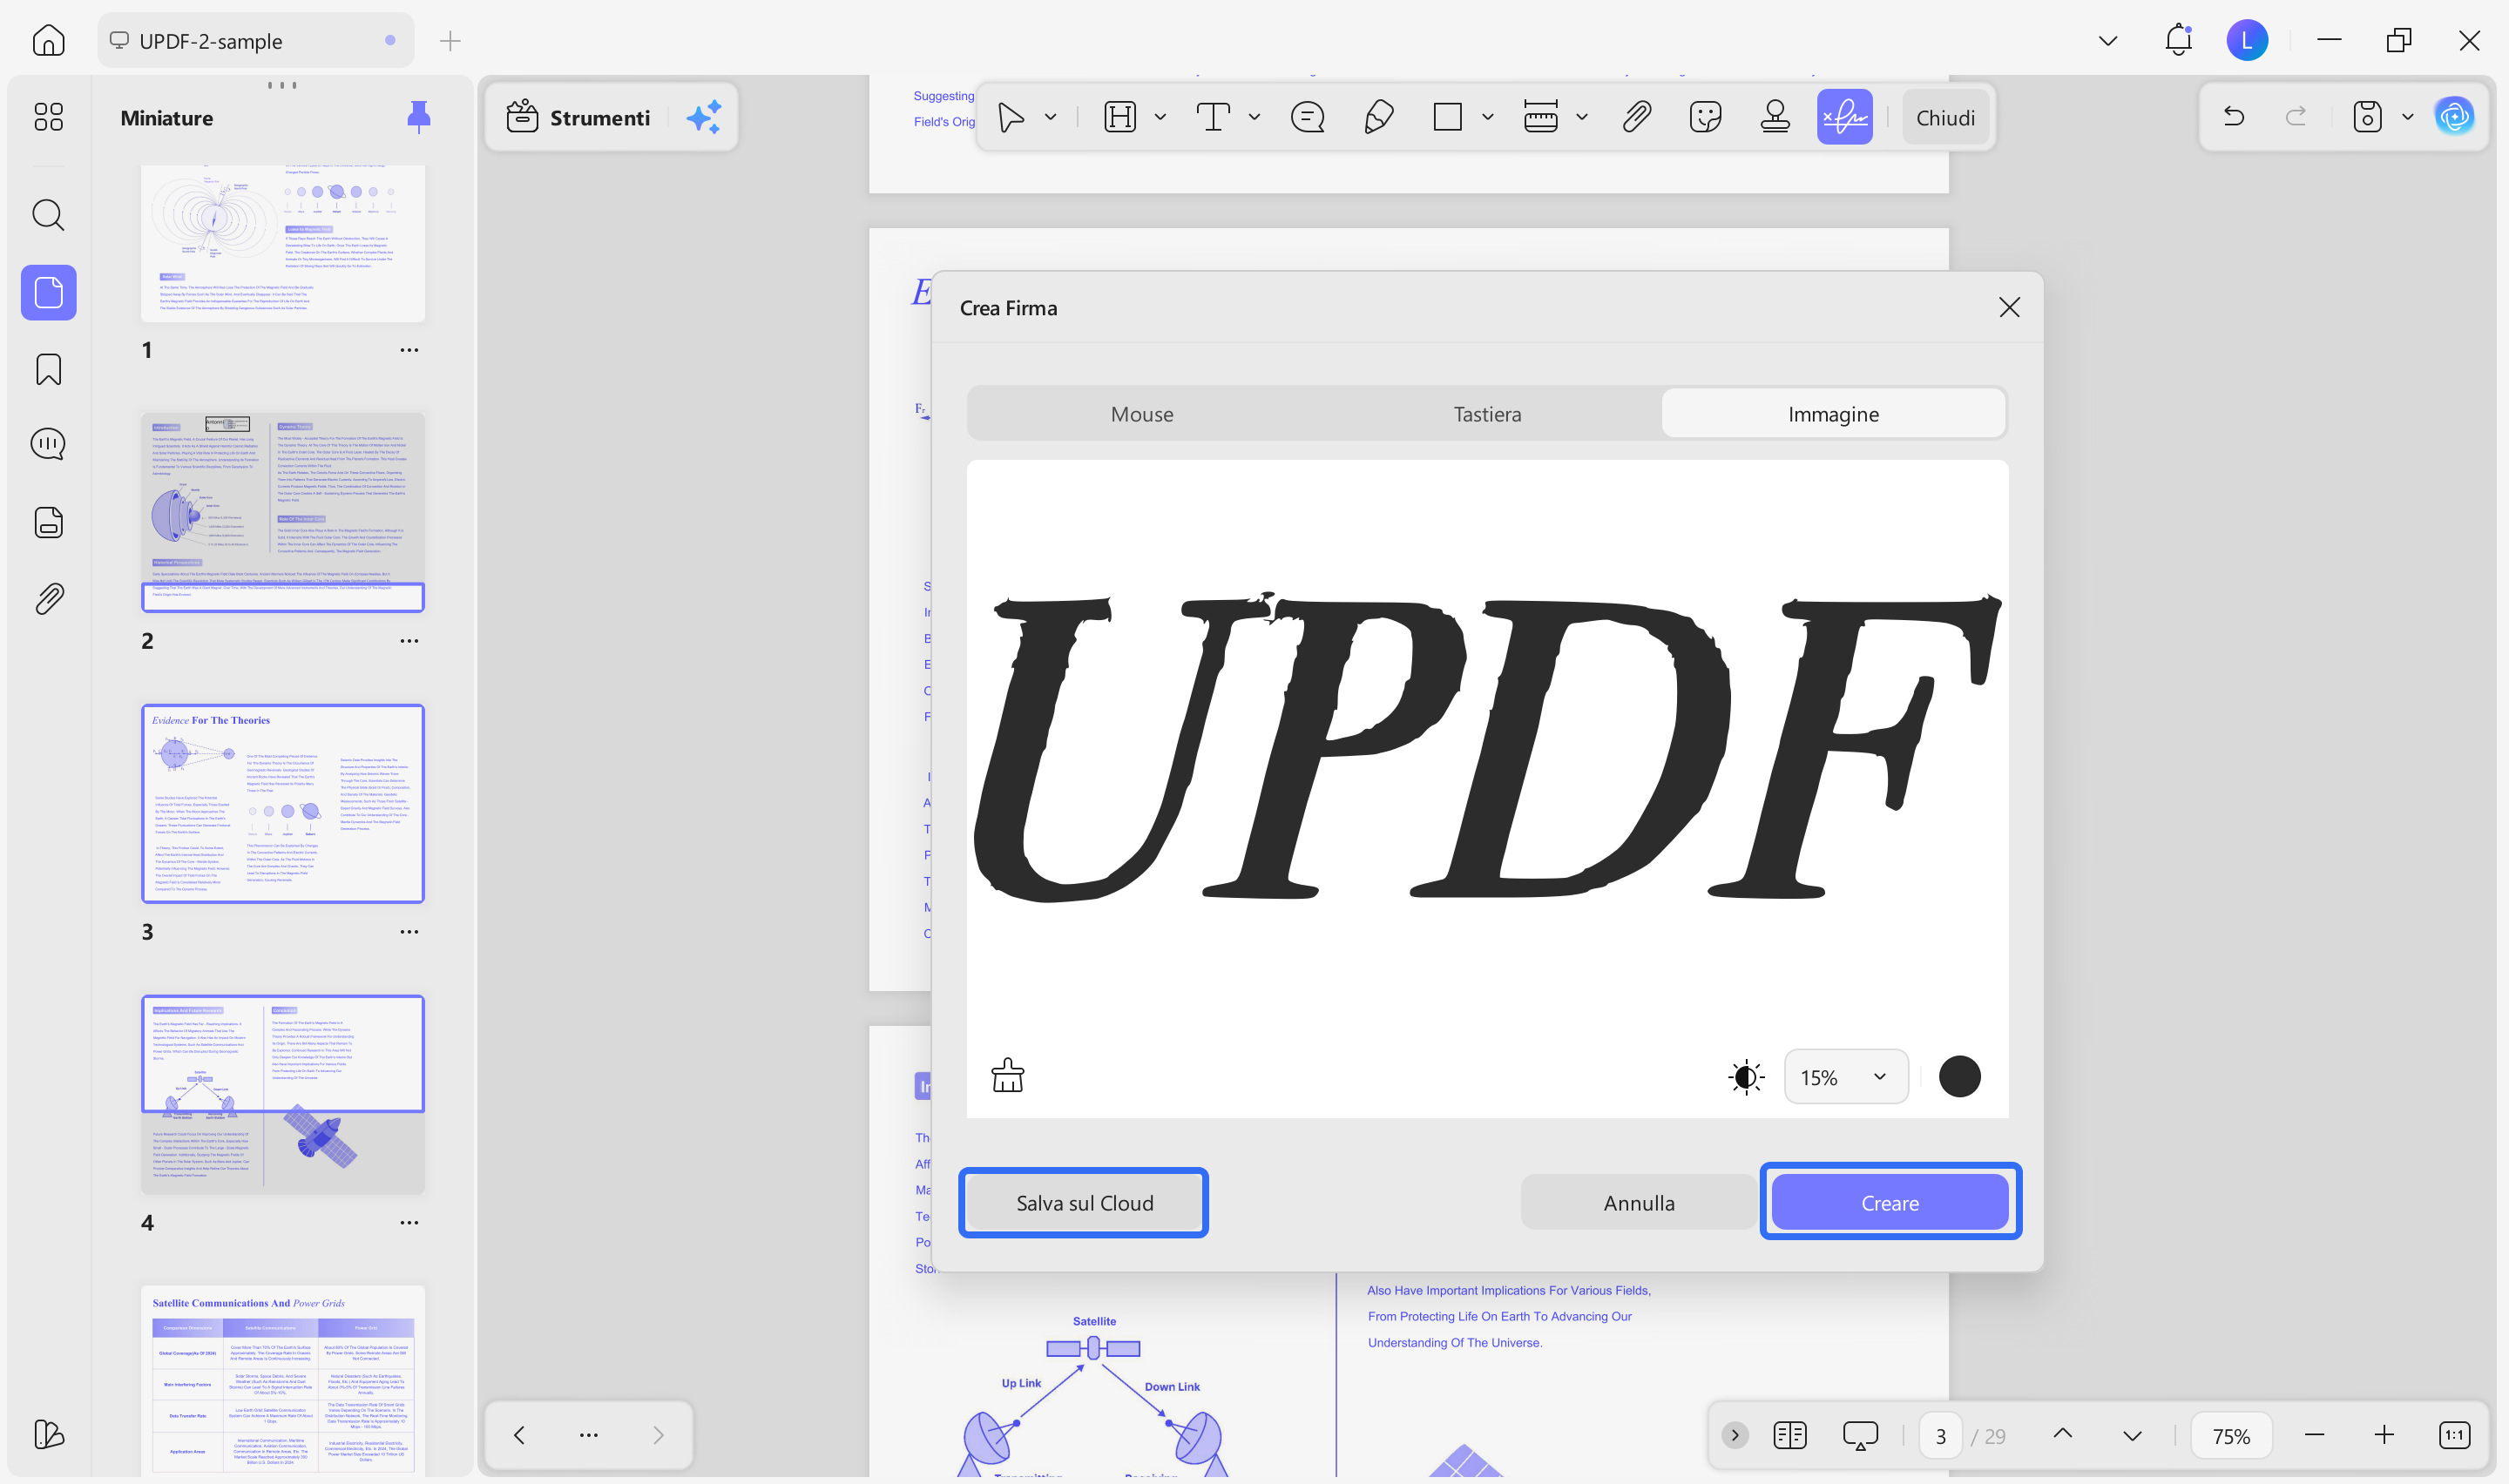Open the UPDF AI assistant icon
The width and height of the screenshot is (2509, 1484).
coord(2454,117)
